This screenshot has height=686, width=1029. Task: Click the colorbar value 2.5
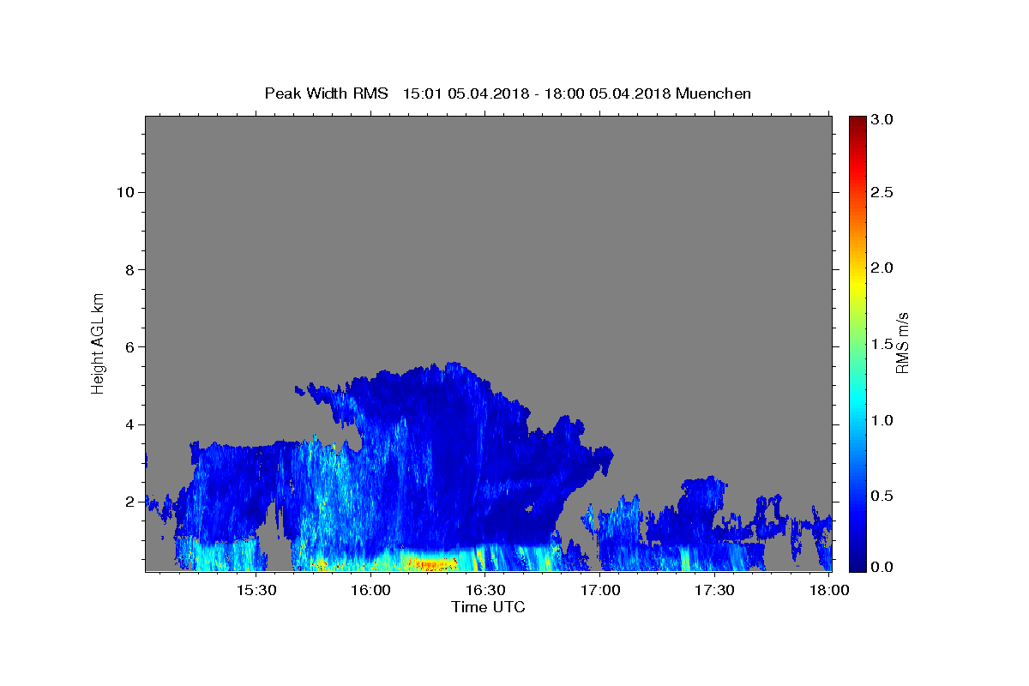tap(882, 192)
